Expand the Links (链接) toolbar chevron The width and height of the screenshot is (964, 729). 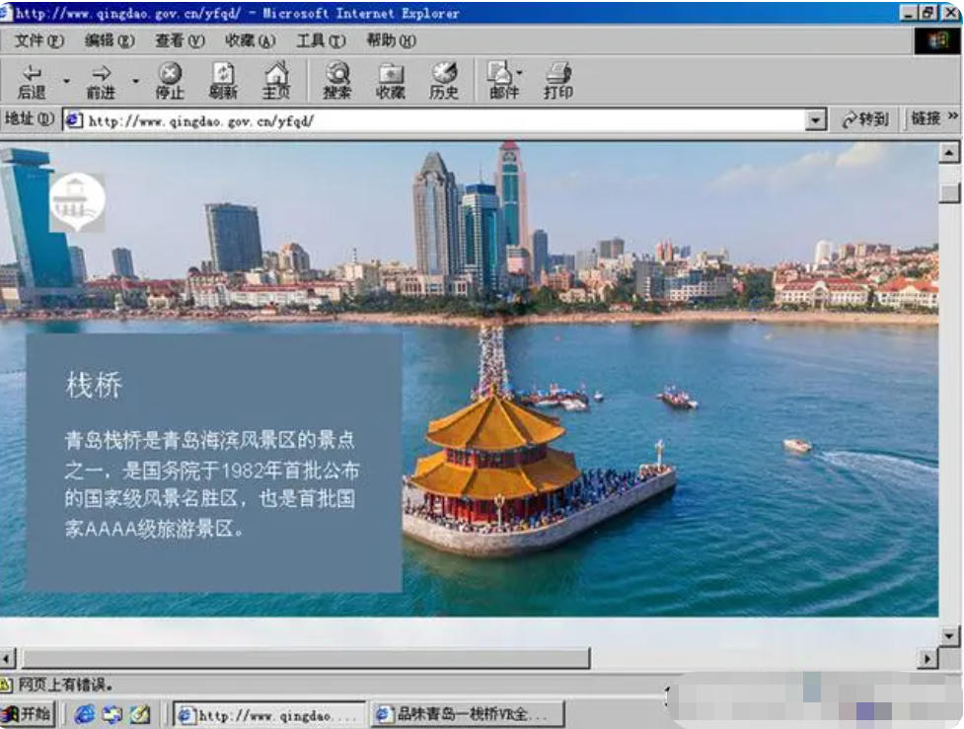(953, 118)
